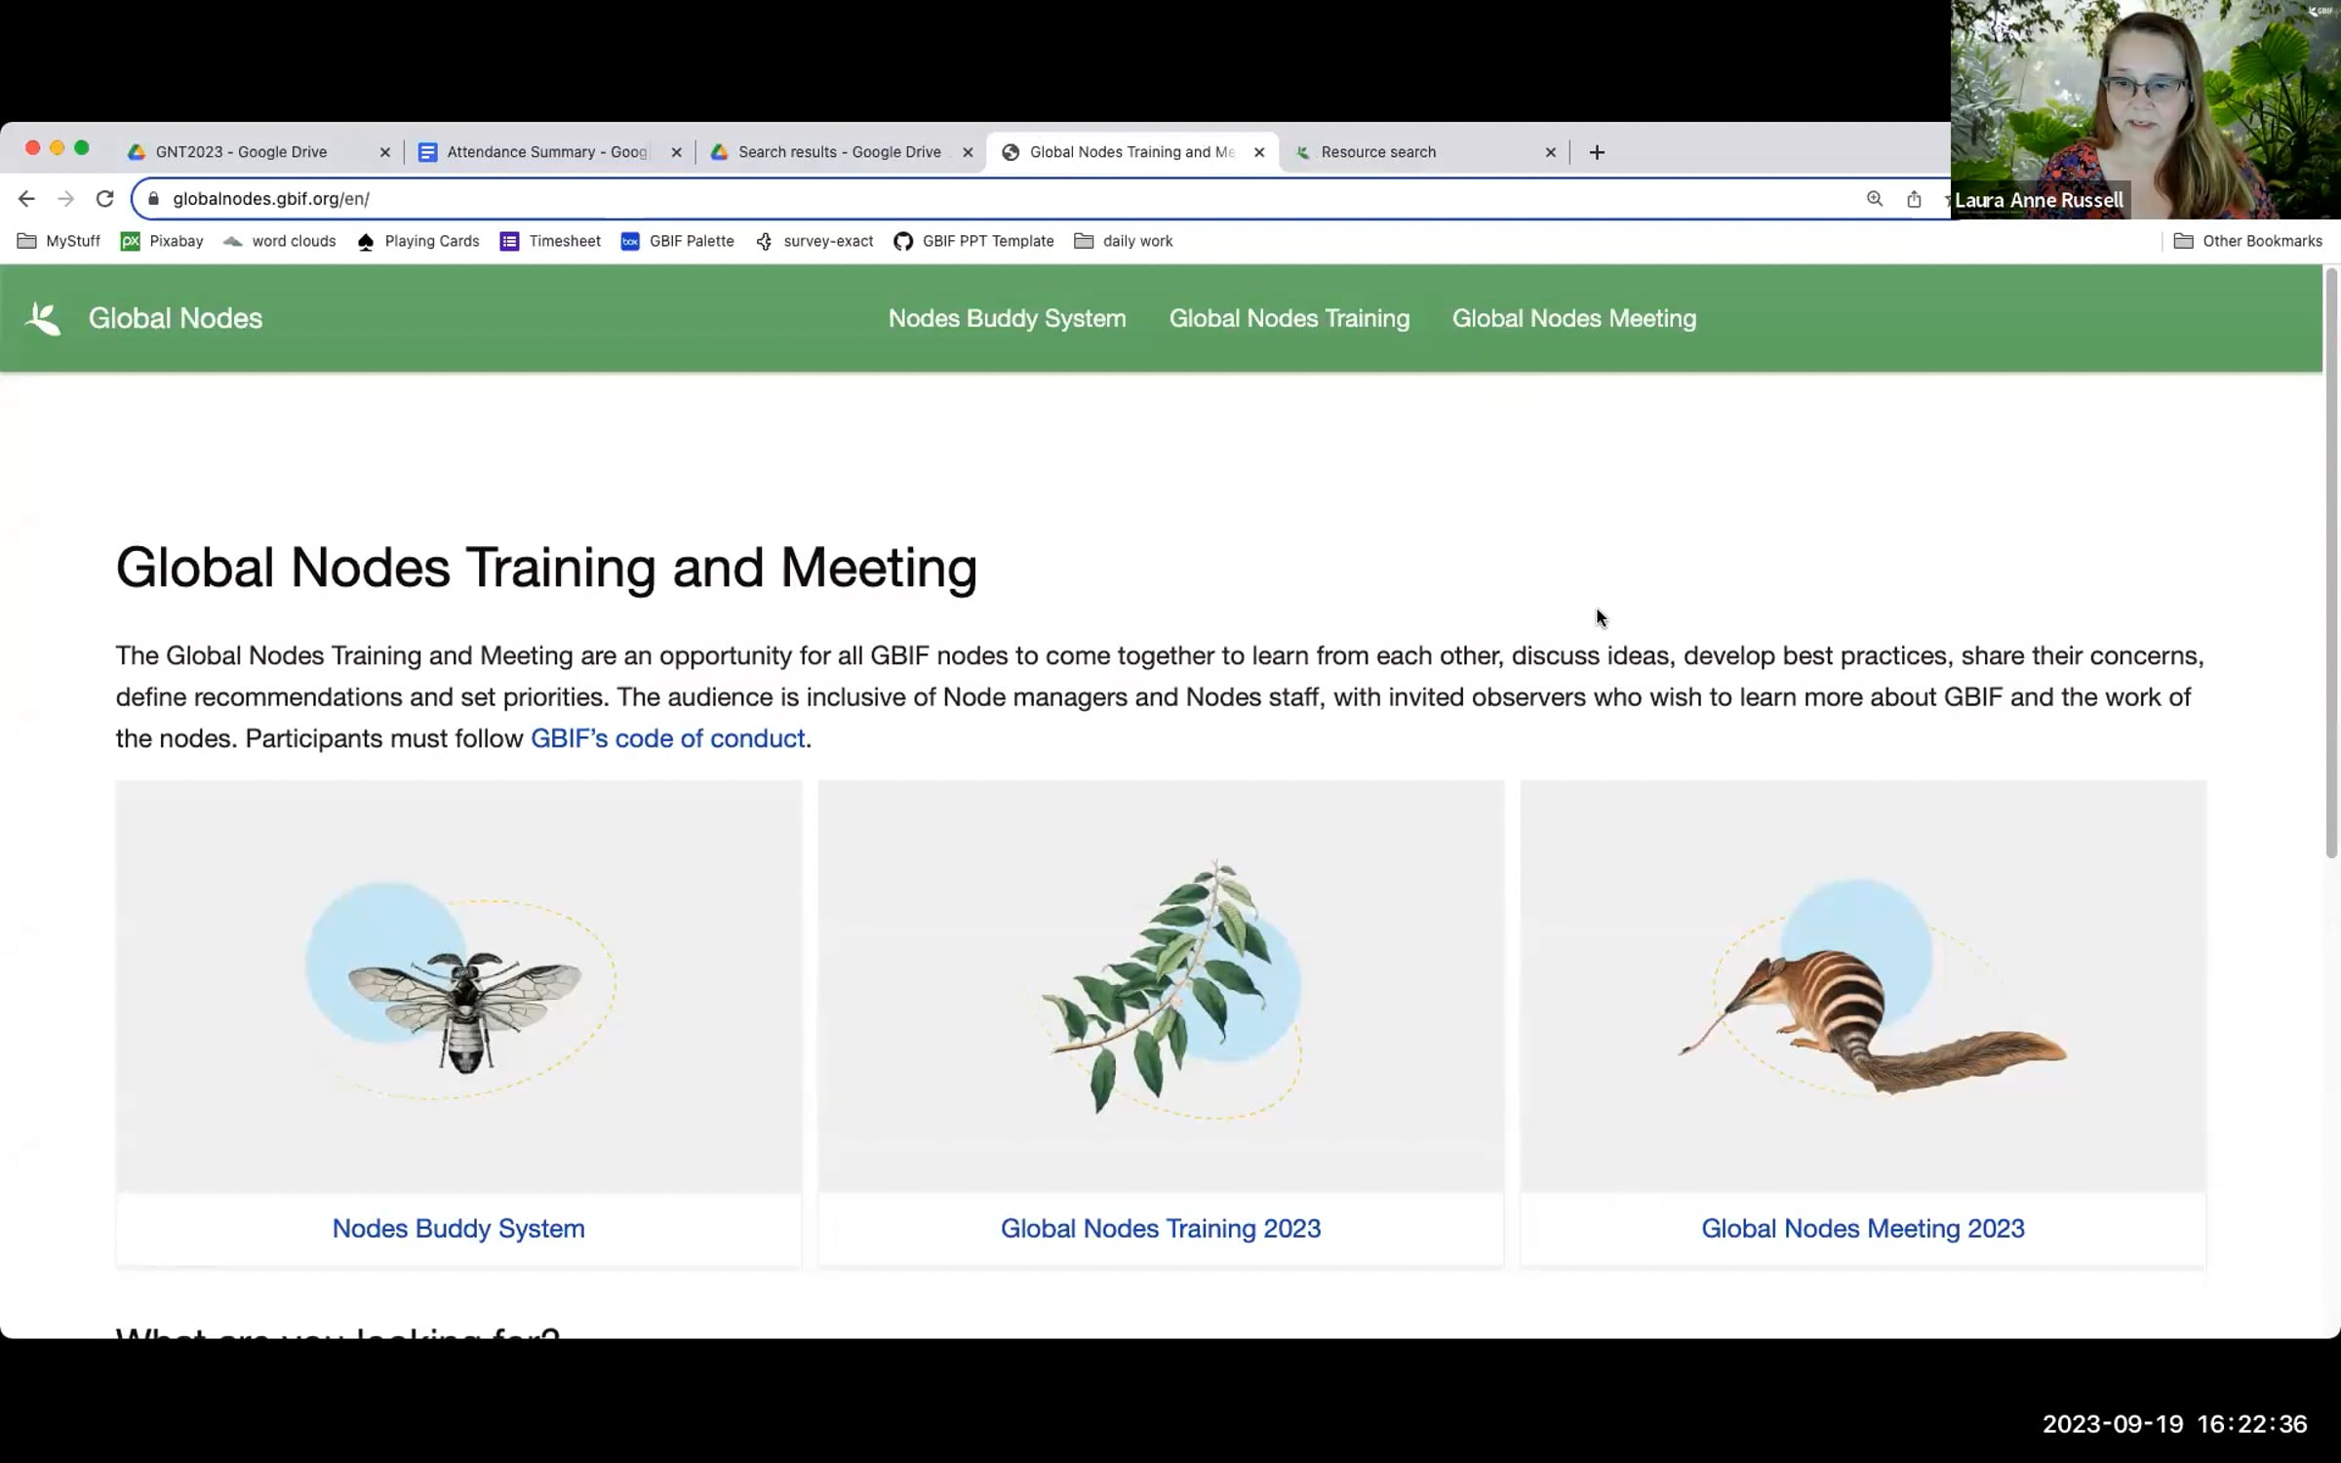Image resolution: width=2341 pixels, height=1463 pixels.
Task: Switch to the GNT2023 Google Drive tab
Action: coord(241,152)
